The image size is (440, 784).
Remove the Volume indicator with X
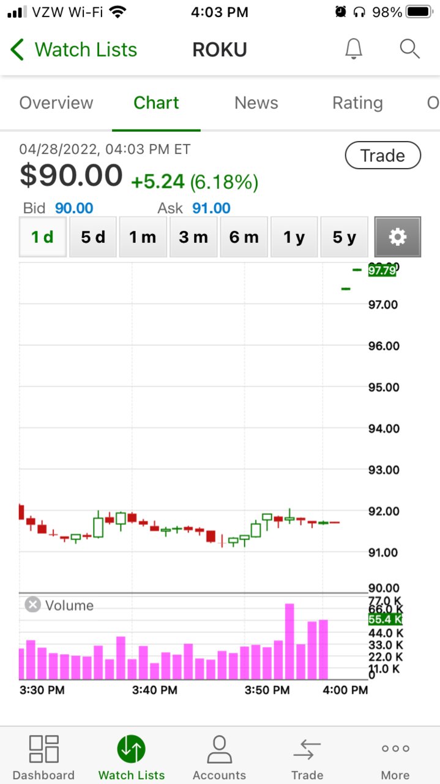pyautogui.click(x=32, y=605)
